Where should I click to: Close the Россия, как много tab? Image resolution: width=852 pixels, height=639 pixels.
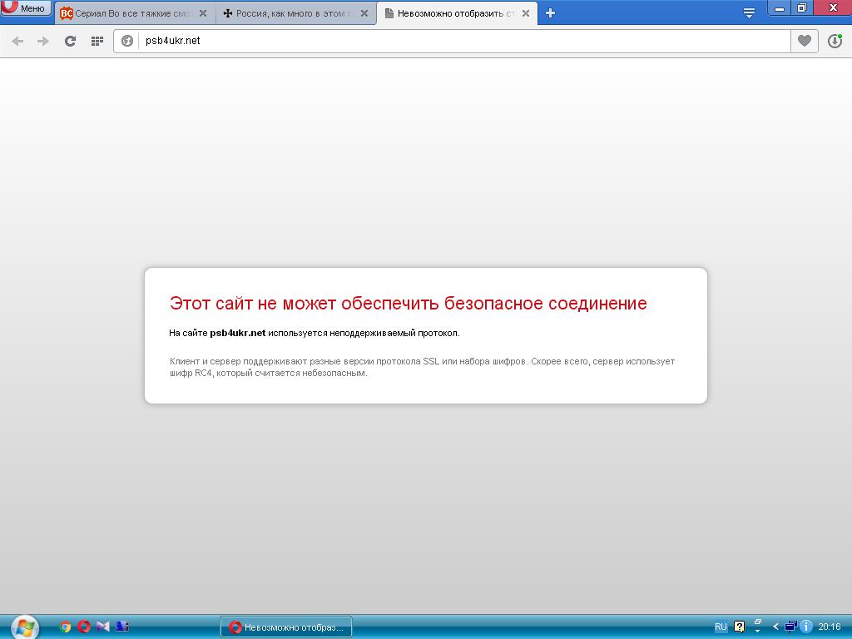point(364,13)
